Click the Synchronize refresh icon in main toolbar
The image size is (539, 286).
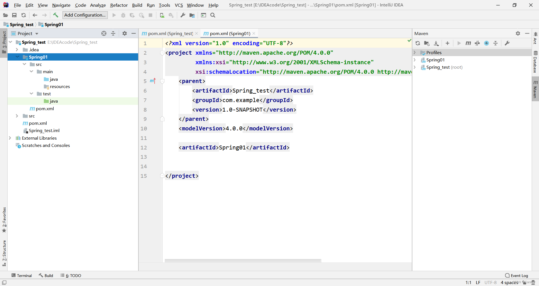24,15
